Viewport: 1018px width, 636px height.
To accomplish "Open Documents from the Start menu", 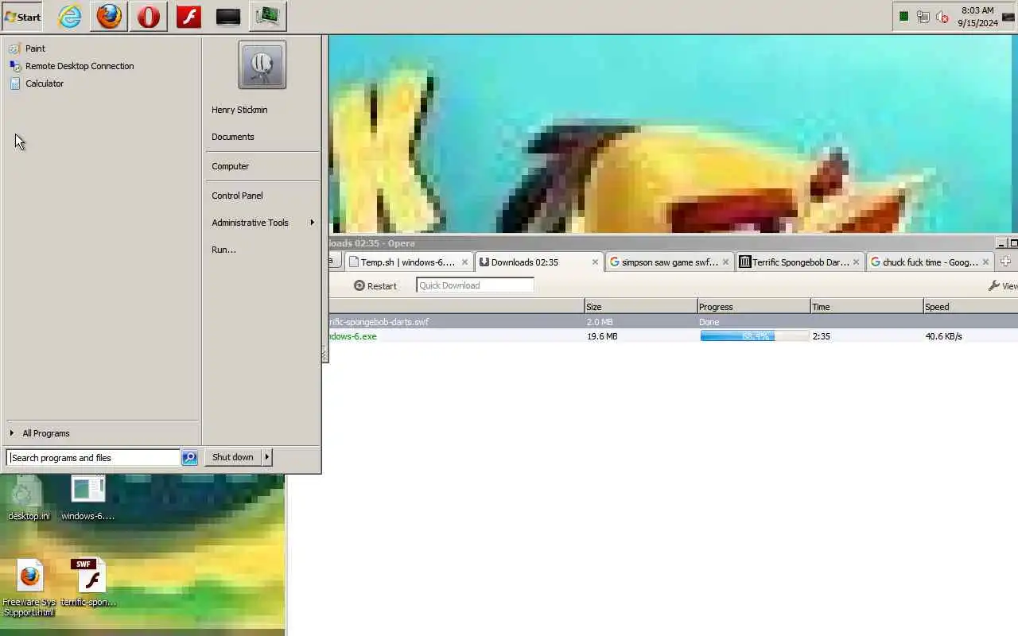I will pyautogui.click(x=233, y=137).
